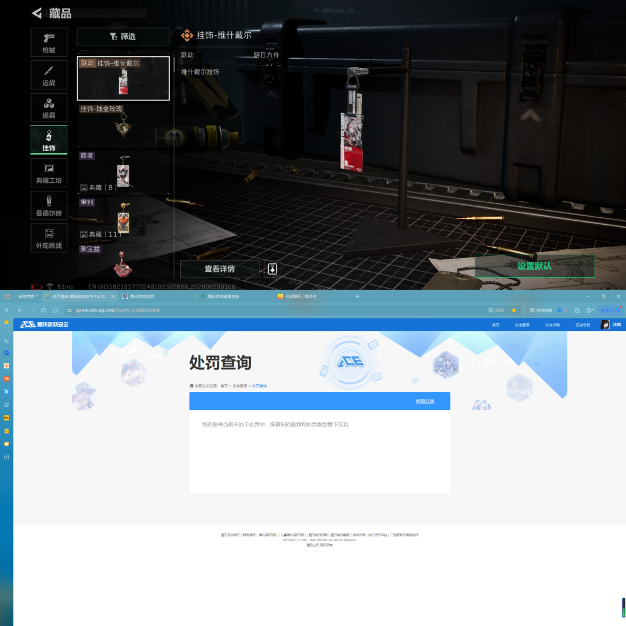Click the blue medal icon in sidebar
The width and height of the screenshot is (626, 626).
pyautogui.click(x=6, y=391)
